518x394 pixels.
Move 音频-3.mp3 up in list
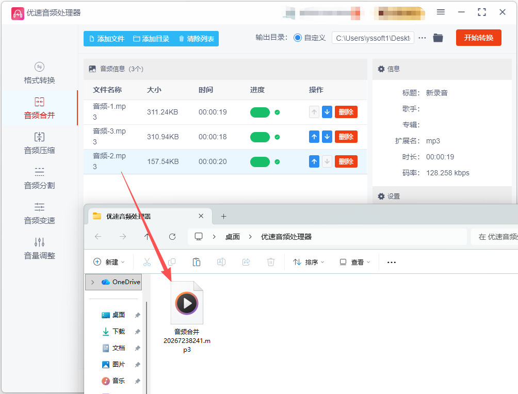coord(314,137)
